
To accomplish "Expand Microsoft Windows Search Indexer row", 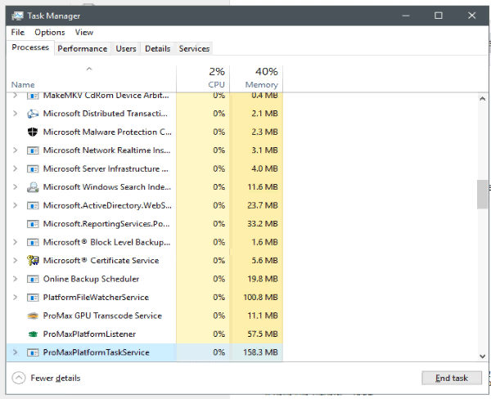I will point(15,186).
